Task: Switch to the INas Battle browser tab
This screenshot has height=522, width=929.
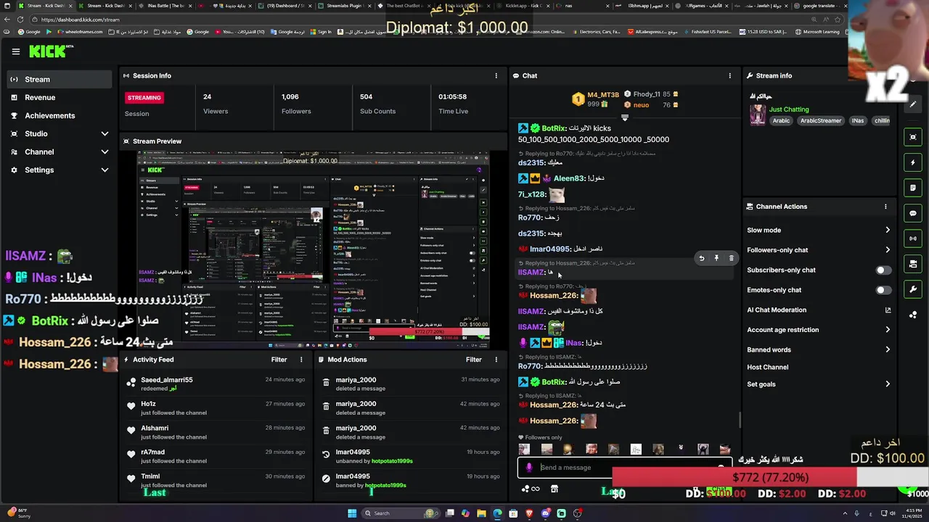Action: point(165,6)
